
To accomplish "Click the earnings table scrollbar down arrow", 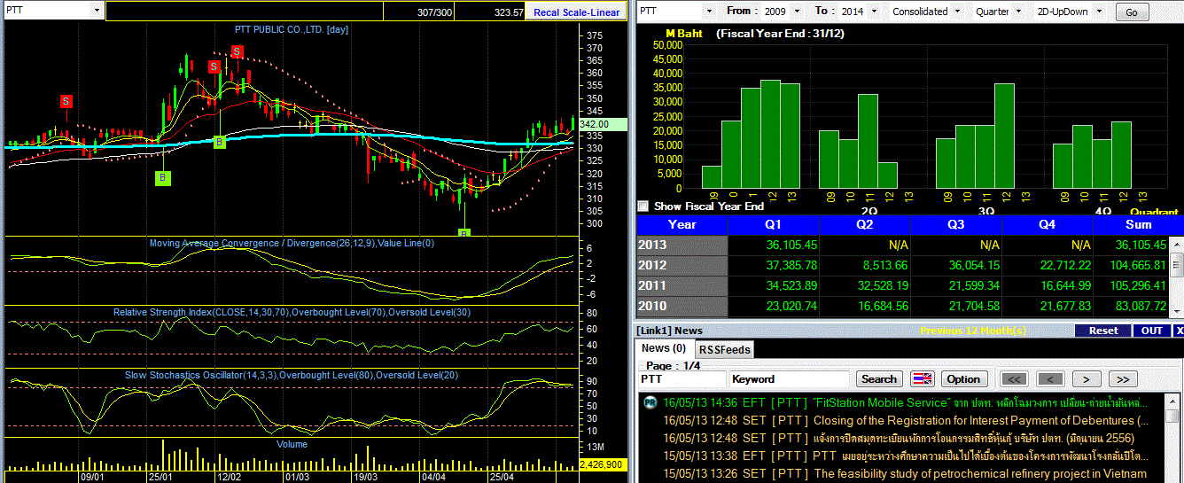I will [1177, 310].
